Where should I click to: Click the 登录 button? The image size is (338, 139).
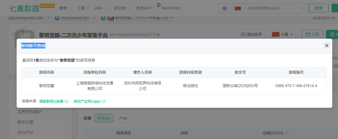[319, 8]
